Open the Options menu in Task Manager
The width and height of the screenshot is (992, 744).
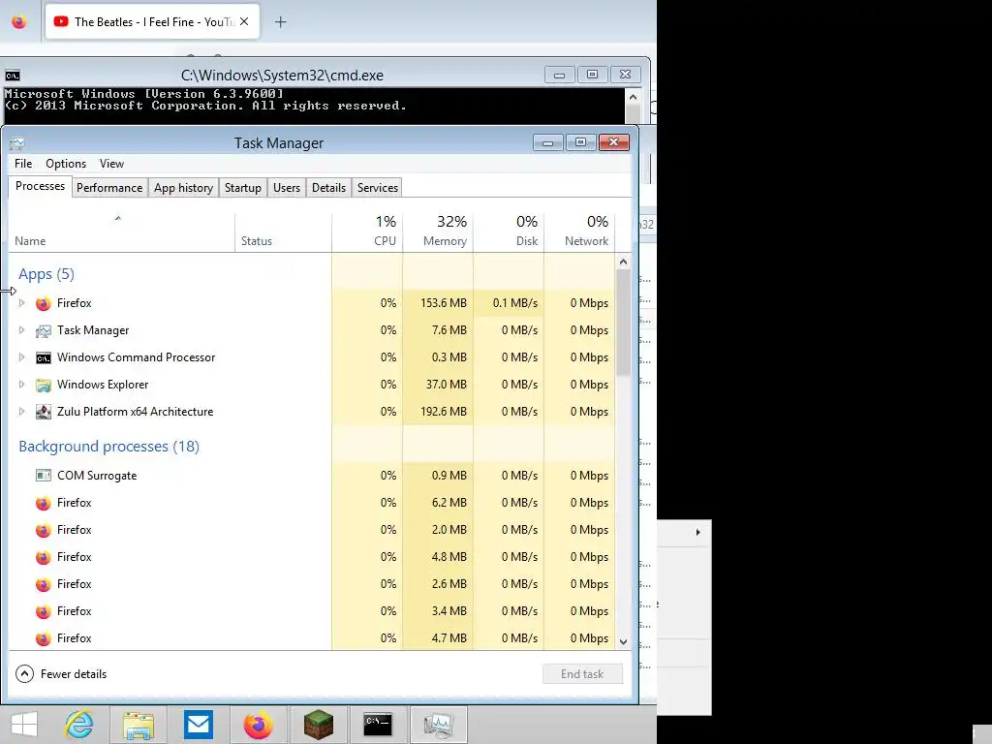[66, 164]
